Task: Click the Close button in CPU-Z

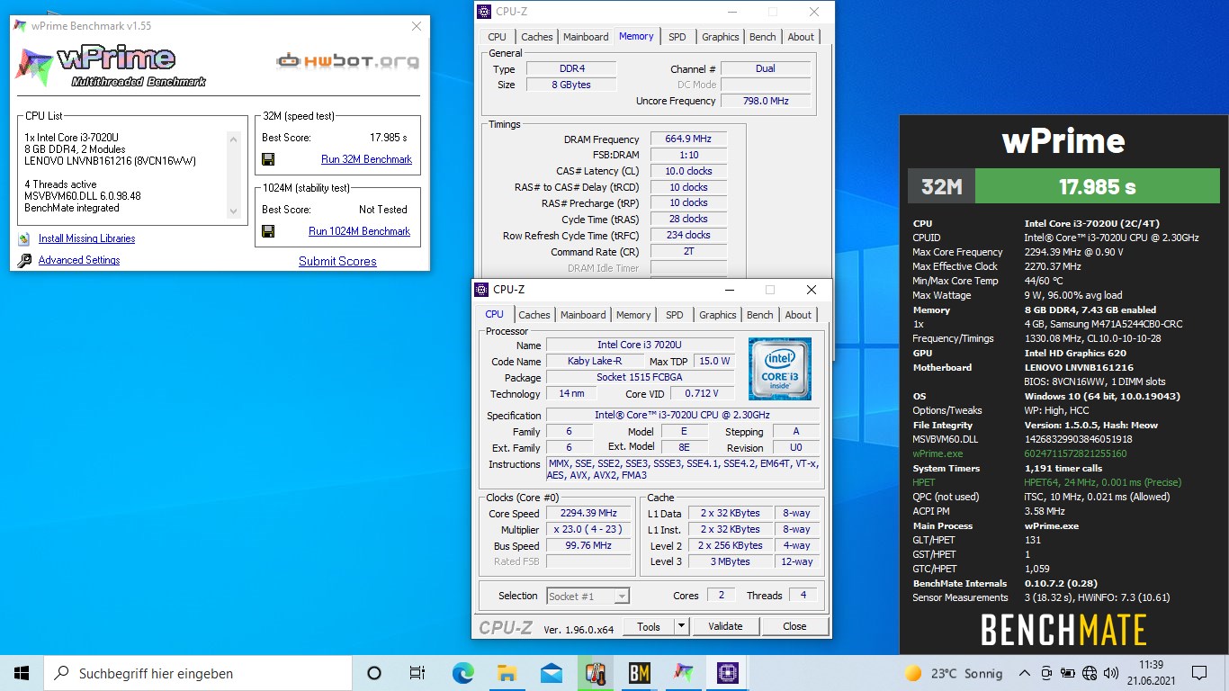Action: pyautogui.click(x=794, y=626)
